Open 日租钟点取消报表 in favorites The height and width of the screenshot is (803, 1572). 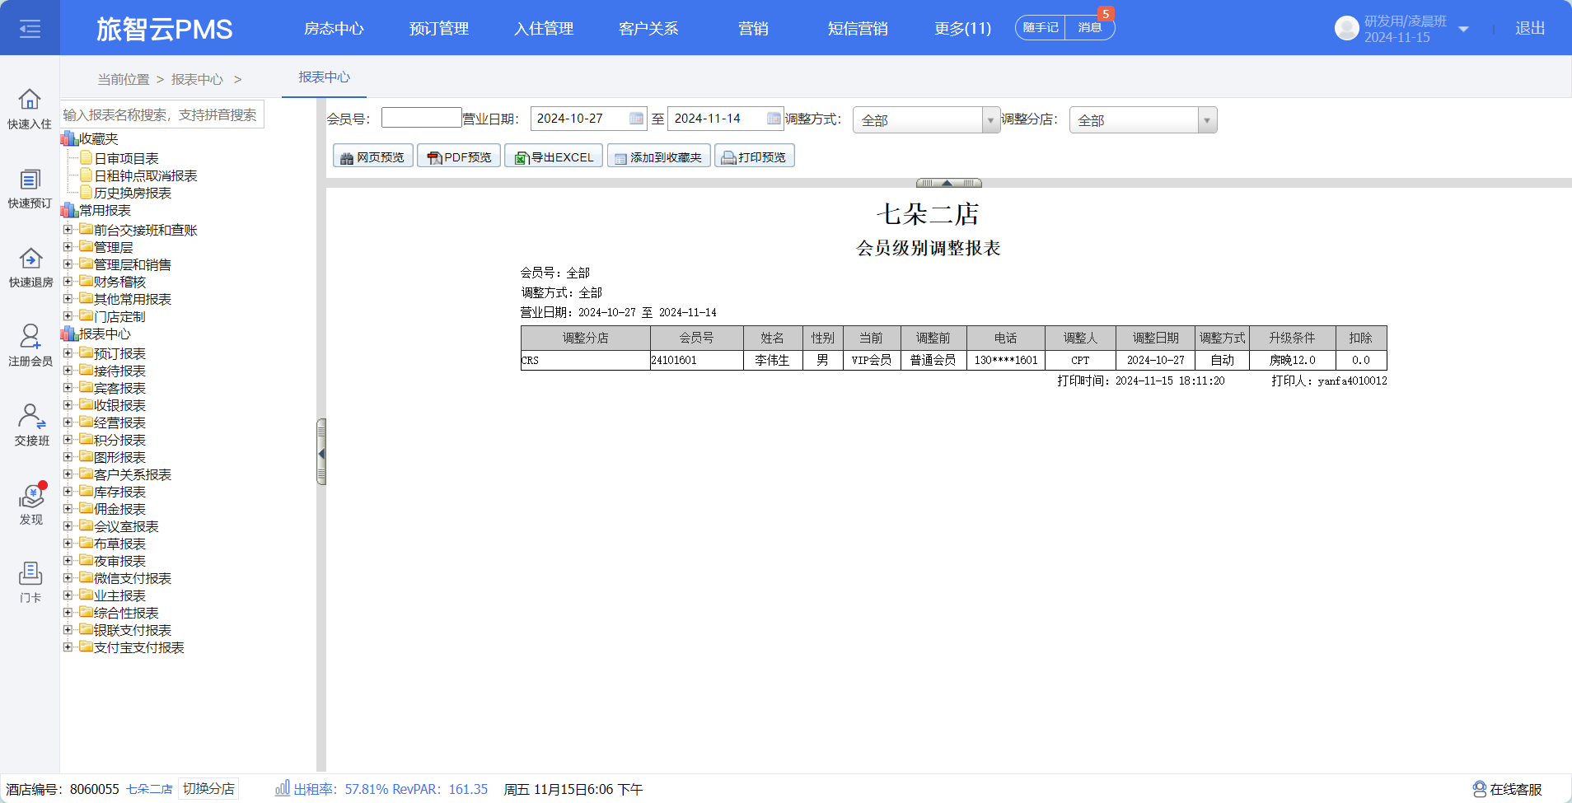coord(146,175)
